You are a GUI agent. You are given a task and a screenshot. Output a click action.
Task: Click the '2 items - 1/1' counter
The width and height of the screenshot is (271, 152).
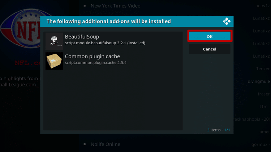coord(219,130)
